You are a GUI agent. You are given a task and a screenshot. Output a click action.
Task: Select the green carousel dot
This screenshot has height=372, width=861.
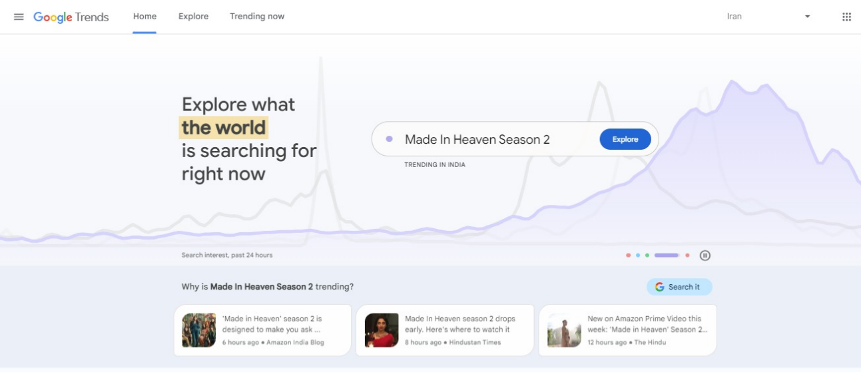[x=647, y=256]
